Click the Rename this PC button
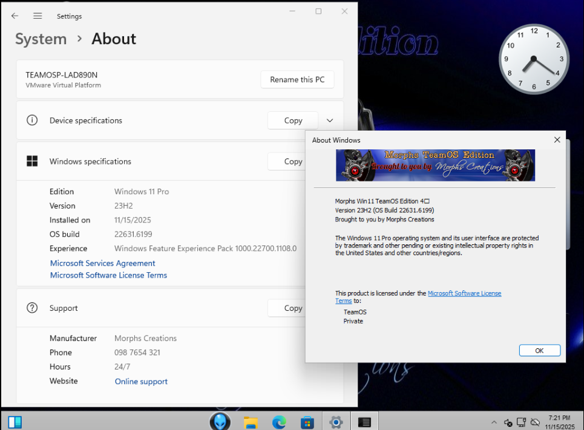Viewport: 584px width, 430px height. pyautogui.click(x=297, y=80)
